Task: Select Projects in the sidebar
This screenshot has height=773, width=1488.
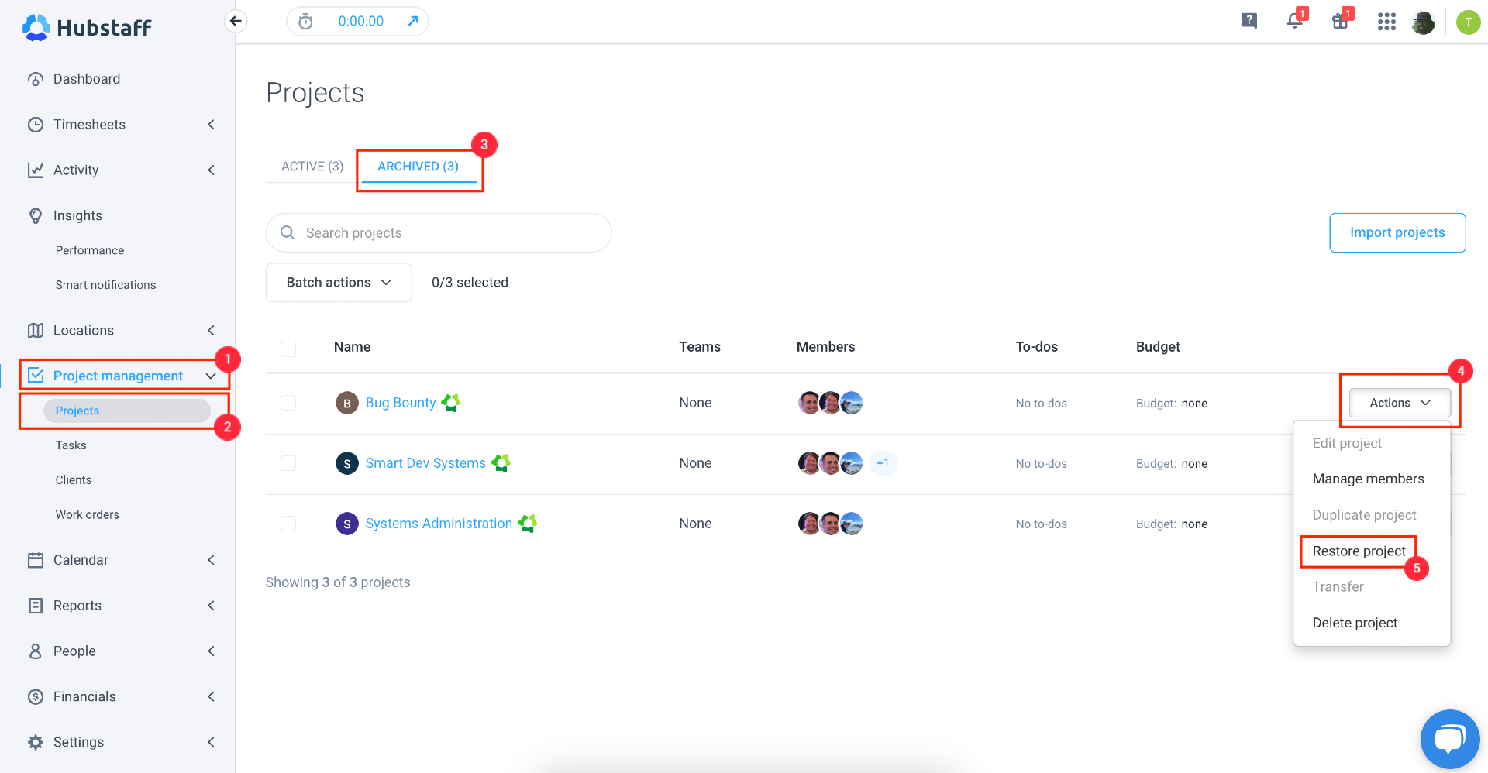Action: coord(127,411)
